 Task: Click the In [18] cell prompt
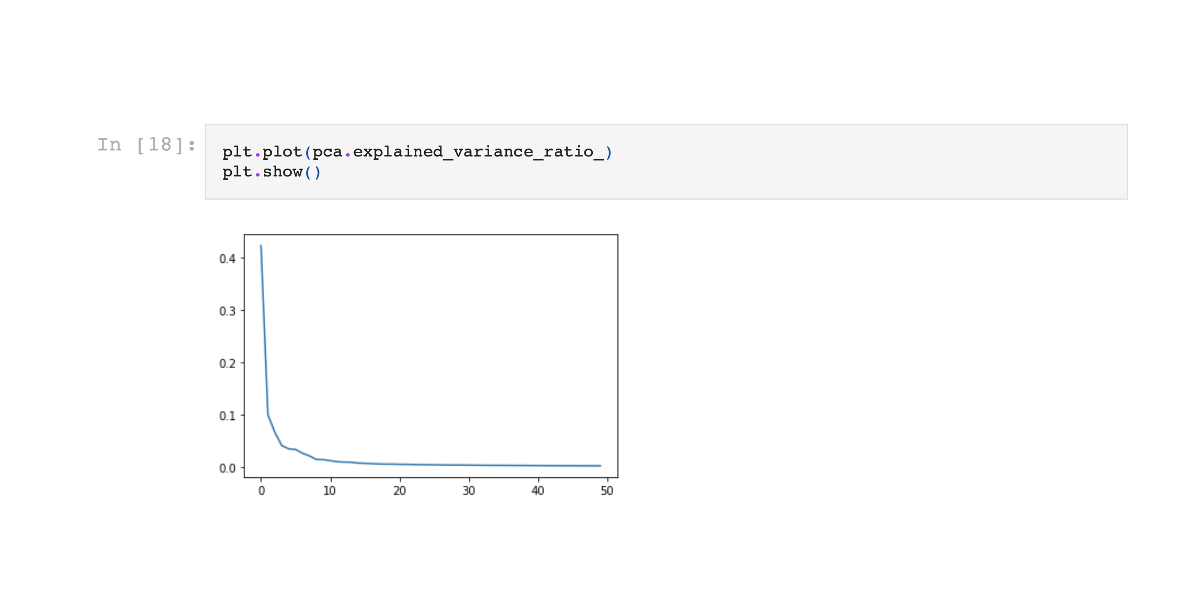[146, 145]
